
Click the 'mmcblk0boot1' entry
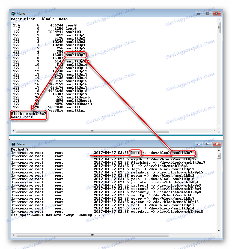79,101
